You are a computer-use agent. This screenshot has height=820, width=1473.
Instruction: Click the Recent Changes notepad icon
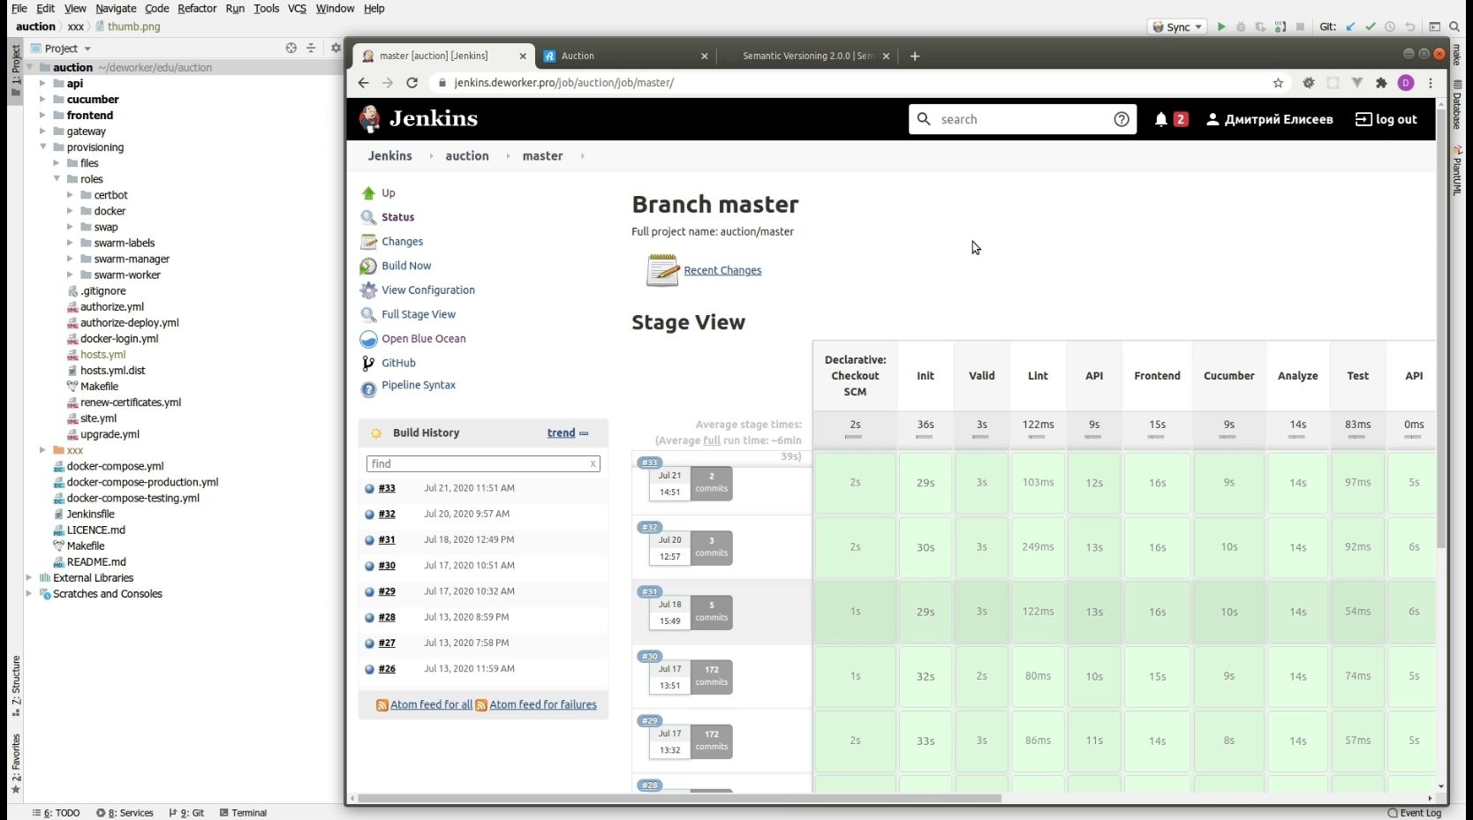pyautogui.click(x=662, y=270)
